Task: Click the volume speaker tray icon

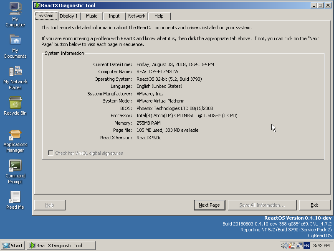Action: click(284, 246)
